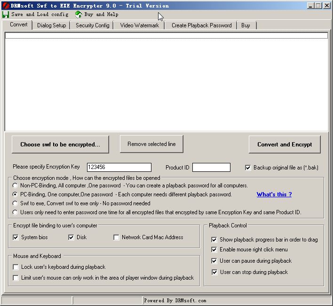Image resolution: width=333 pixels, height=306 pixels.
Task: Switch to the Dialog Setup tab
Action: pos(51,25)
